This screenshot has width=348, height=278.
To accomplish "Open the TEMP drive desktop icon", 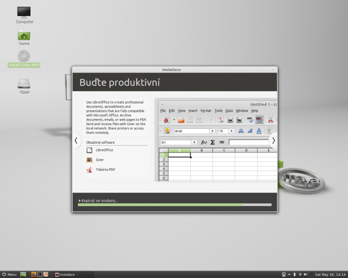I will [x=24, y=86].
